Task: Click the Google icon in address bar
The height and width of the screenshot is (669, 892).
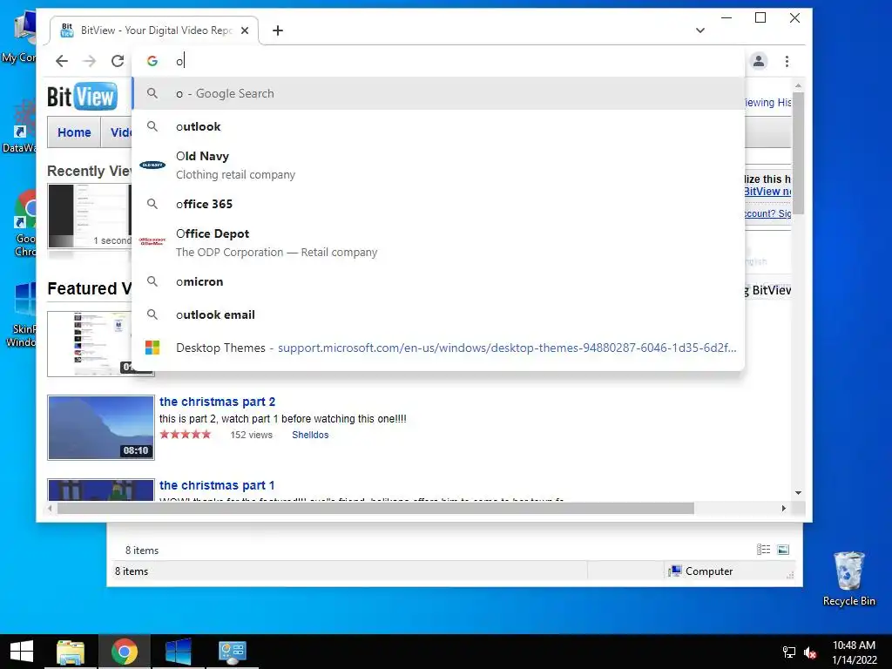Action: pyautogui.click(x=152, y=61)
